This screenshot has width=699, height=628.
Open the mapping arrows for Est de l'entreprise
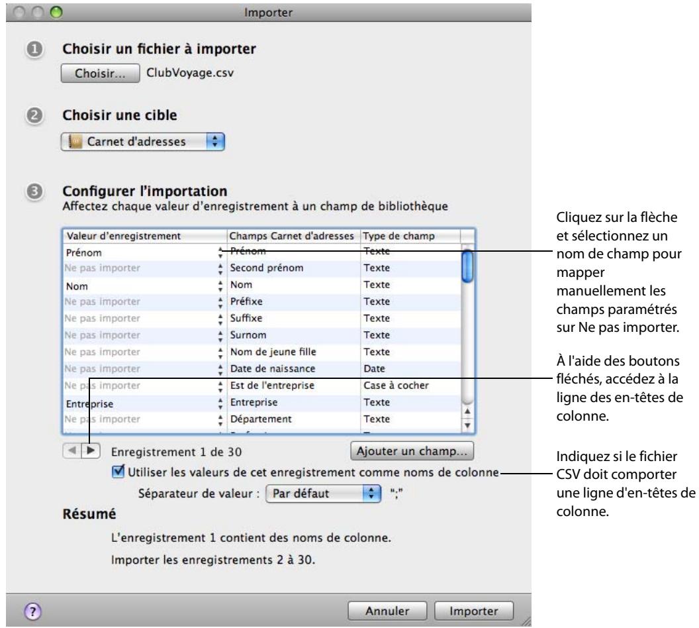pos(220,386)
